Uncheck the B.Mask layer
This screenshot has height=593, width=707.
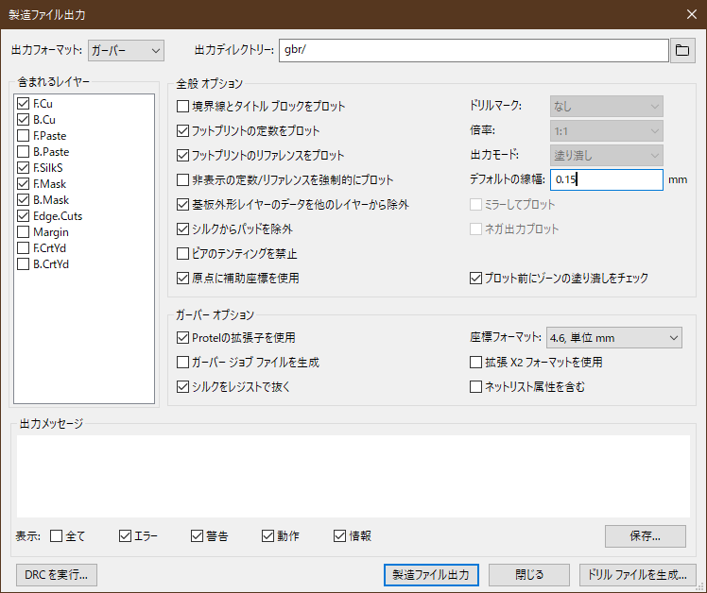pyautogui.click(x=23, y=200)
